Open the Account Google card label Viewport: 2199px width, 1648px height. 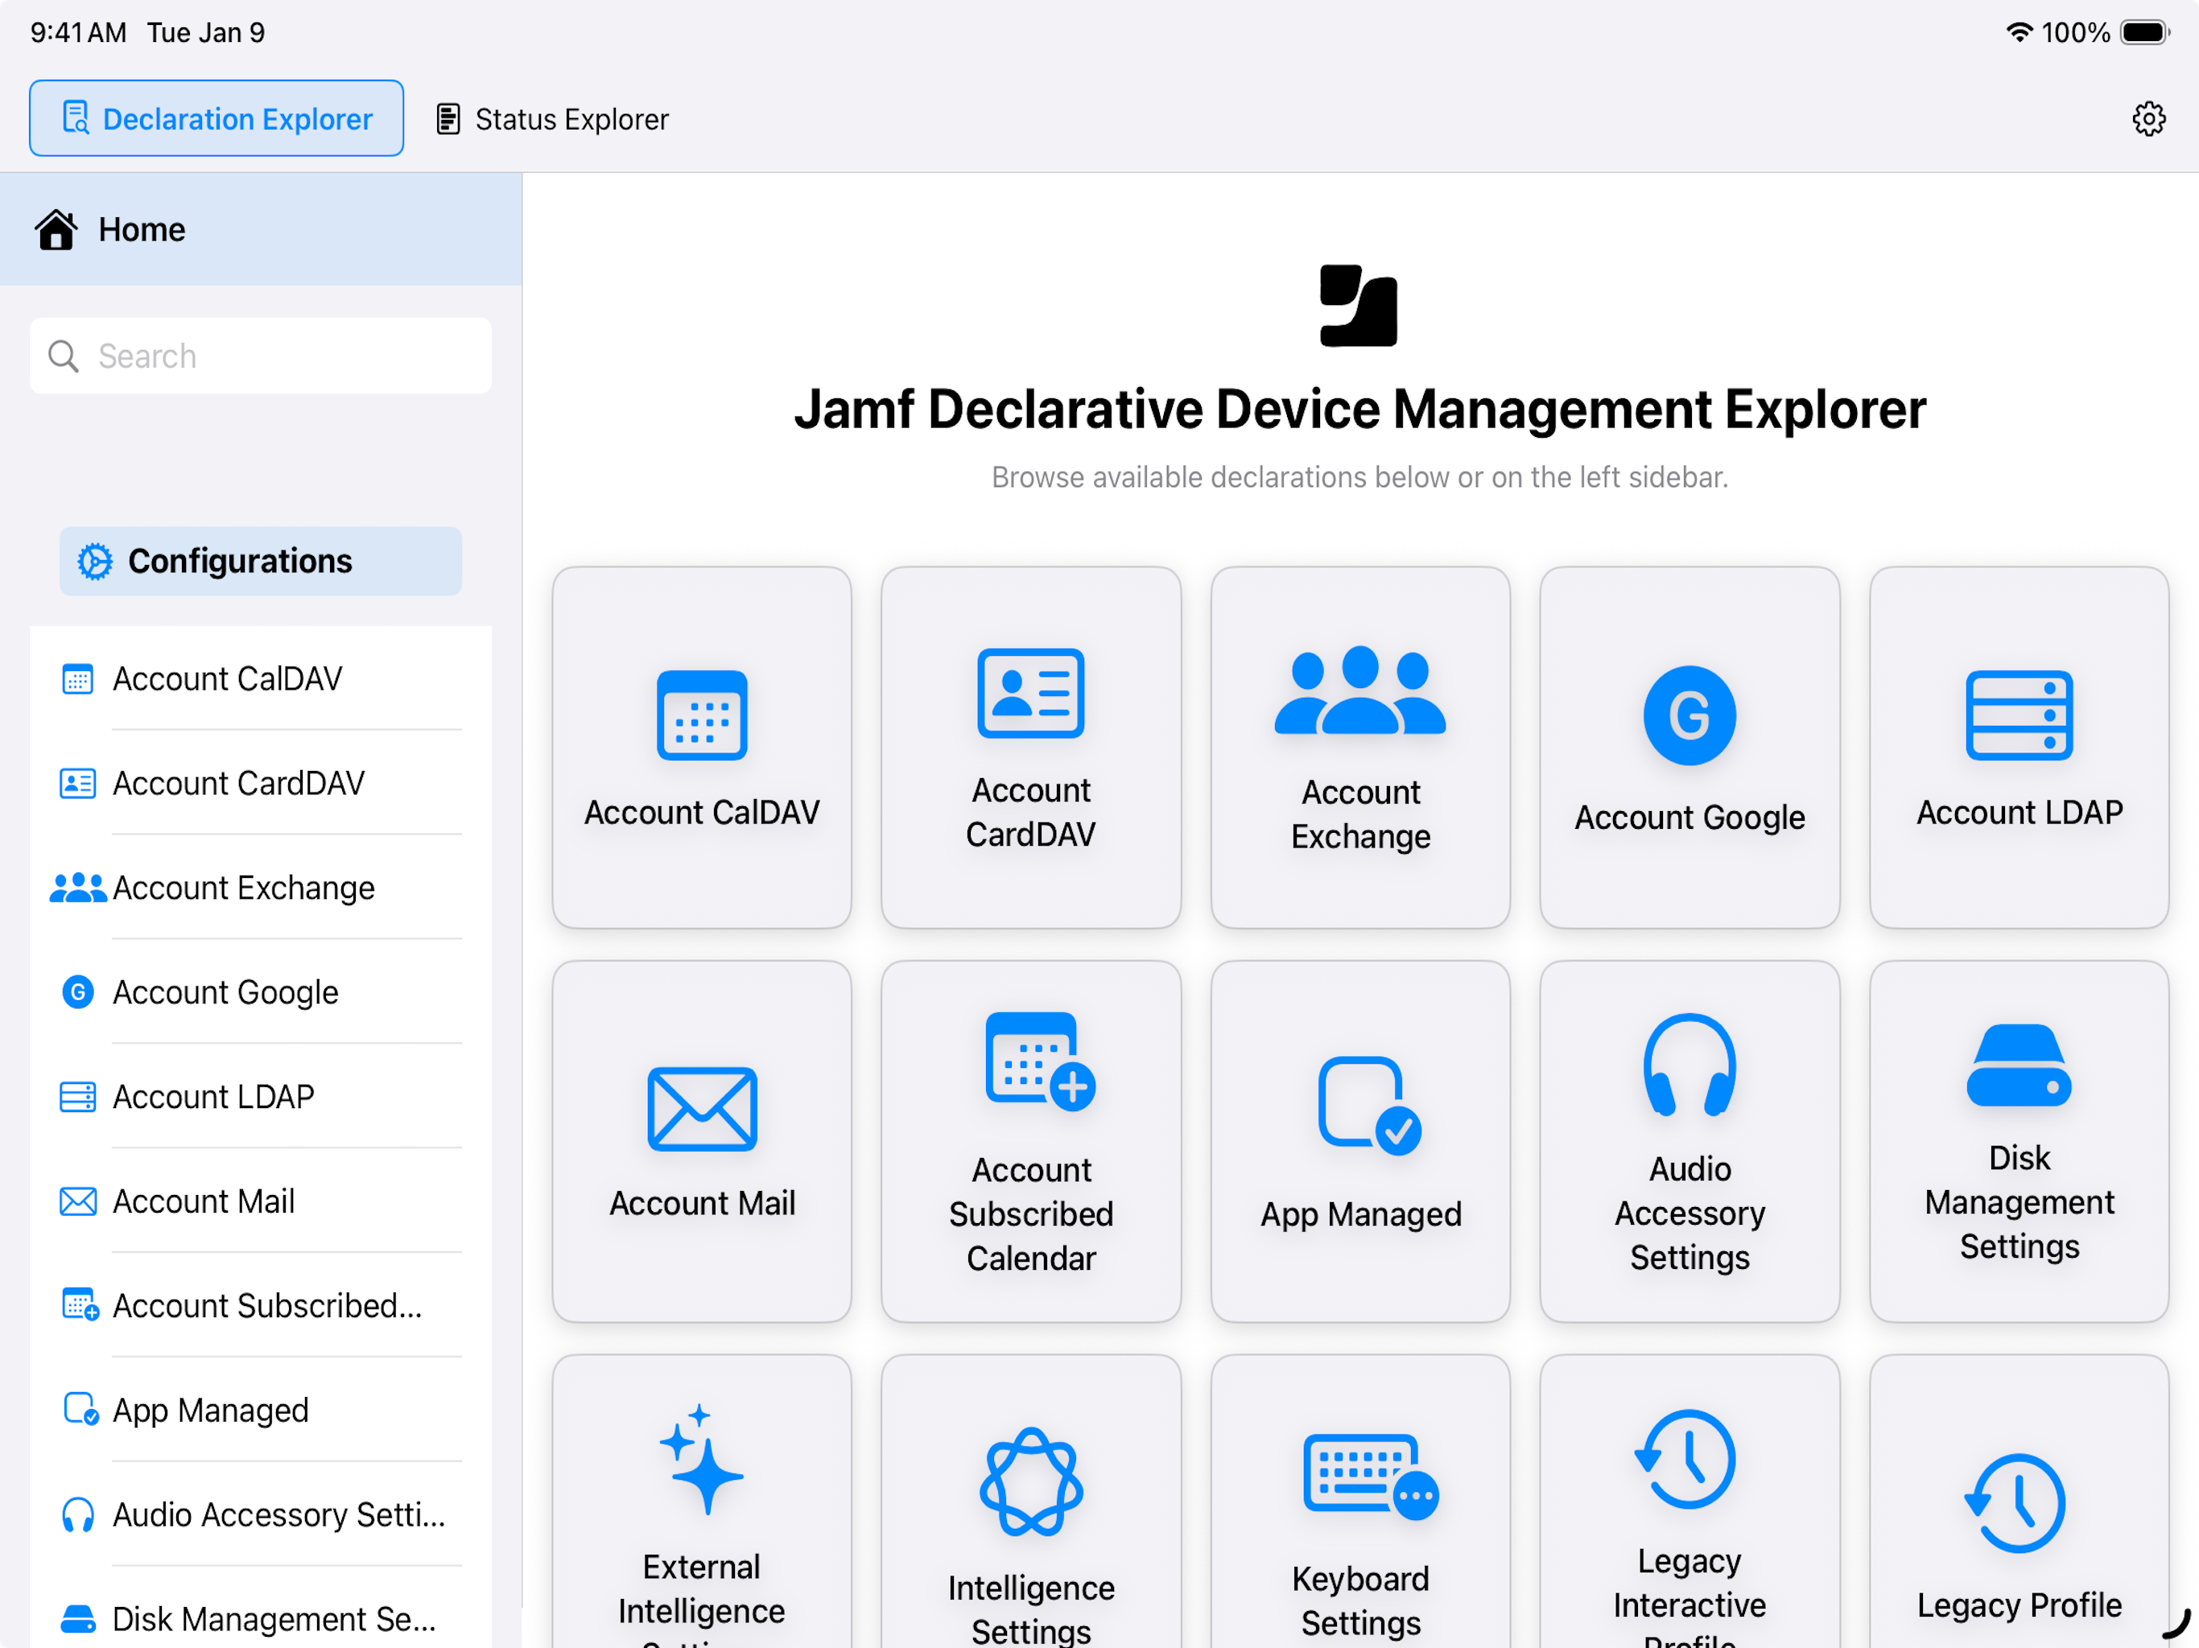tap(1689, 817)
